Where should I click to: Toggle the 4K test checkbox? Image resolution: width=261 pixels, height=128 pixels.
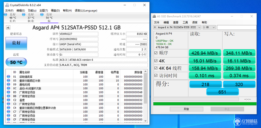pyautogui.click(x=156, y=61)
